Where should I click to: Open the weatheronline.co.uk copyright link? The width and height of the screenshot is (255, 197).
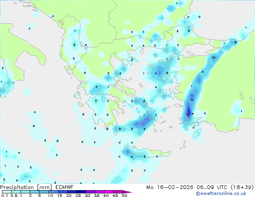221,193
